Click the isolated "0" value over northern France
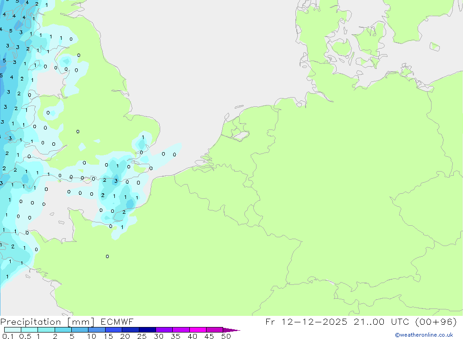Viewport: 463px width, 339px height. [x=107, y=256]
